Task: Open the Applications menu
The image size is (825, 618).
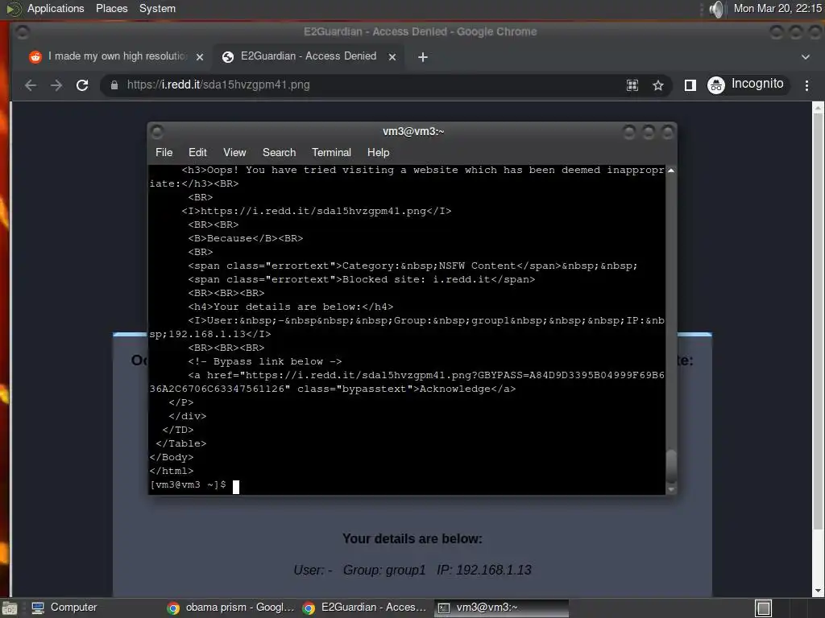Action: pyautogui.click(x=56, y=8)
